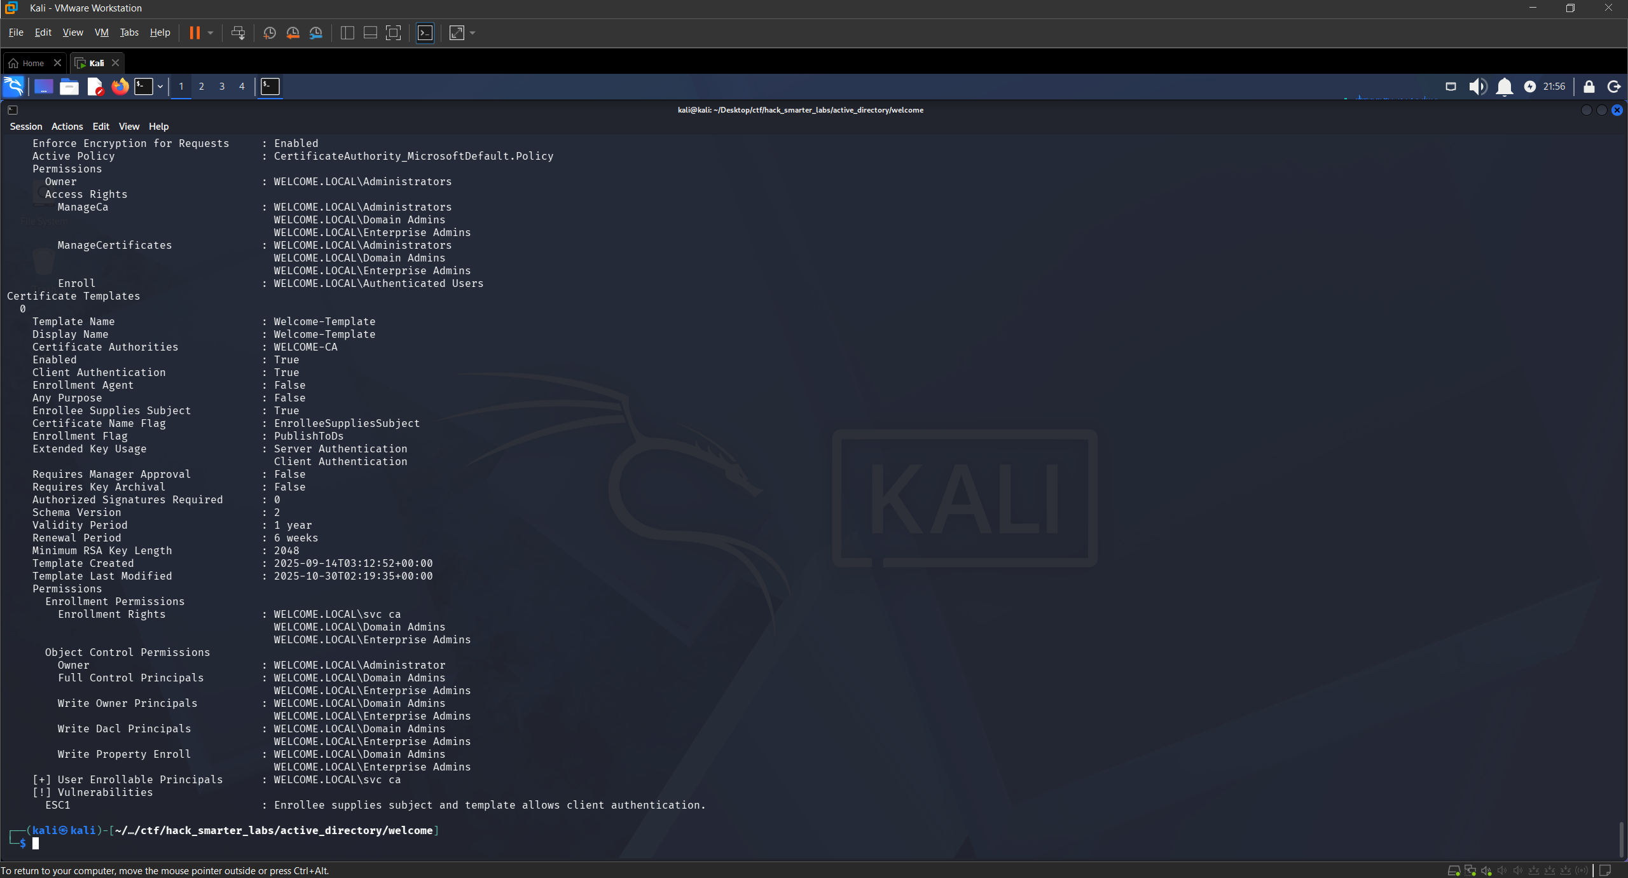Open the terminal Actions menu
The width and height of the screenshot is (1628, 878).
pyautogui.click(x=67, y=127)
